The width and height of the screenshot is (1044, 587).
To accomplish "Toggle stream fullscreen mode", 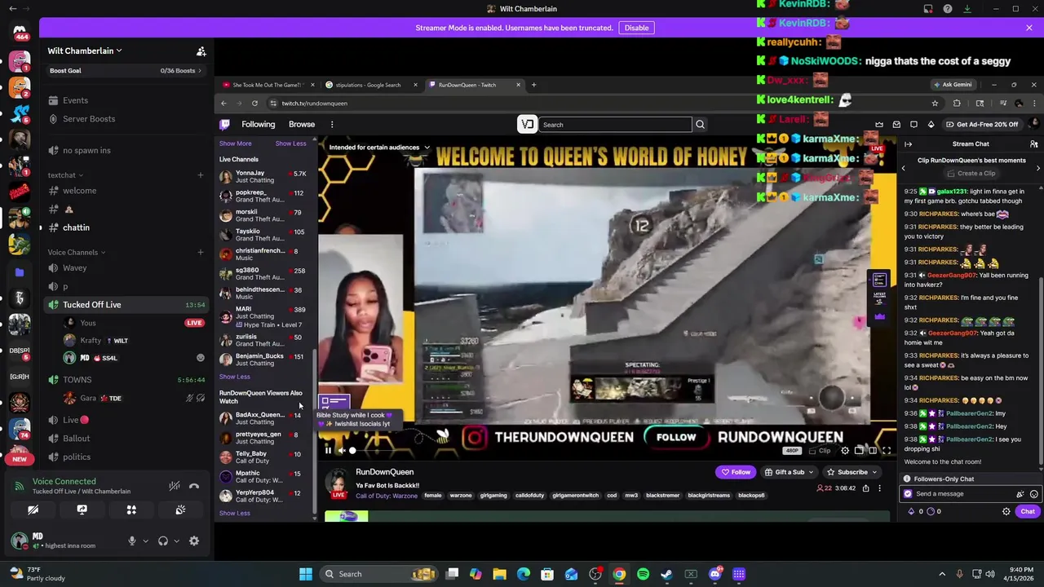I will [887, 450].
